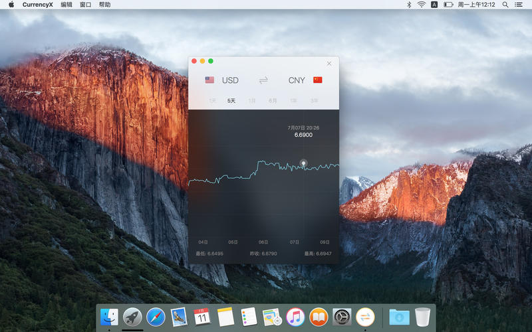Click the 最高 6.6947 value
The width and height of the screenshot is (532, 332).
point(318,254)
